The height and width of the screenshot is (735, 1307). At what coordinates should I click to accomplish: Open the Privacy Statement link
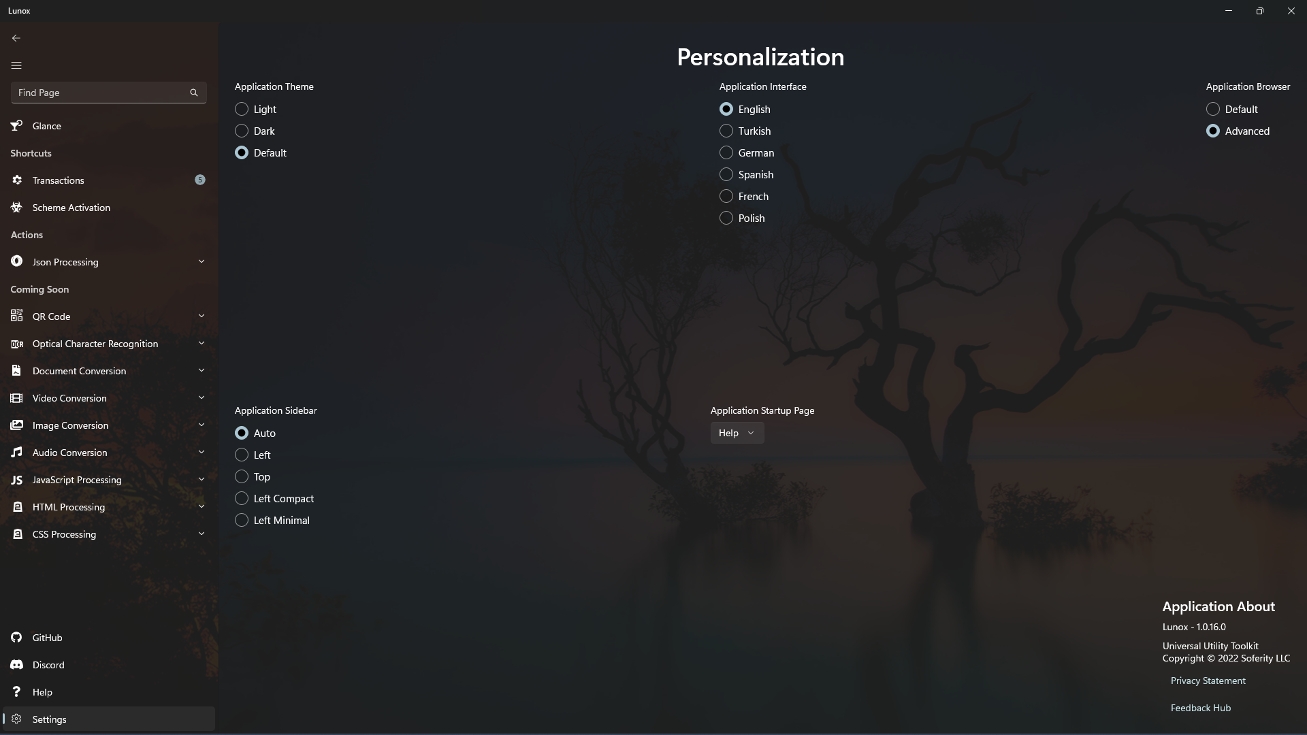click(1208, 681)
